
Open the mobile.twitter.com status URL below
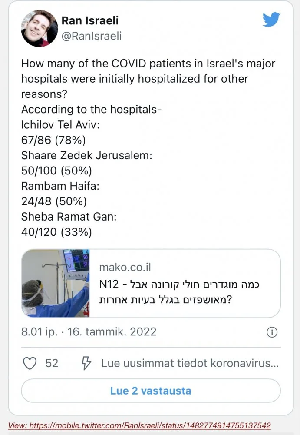coord(139,425)
